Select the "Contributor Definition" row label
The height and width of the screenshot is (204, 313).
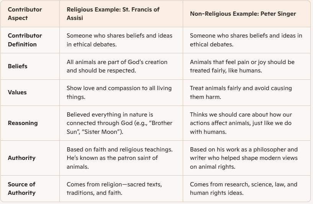point(25,40)
